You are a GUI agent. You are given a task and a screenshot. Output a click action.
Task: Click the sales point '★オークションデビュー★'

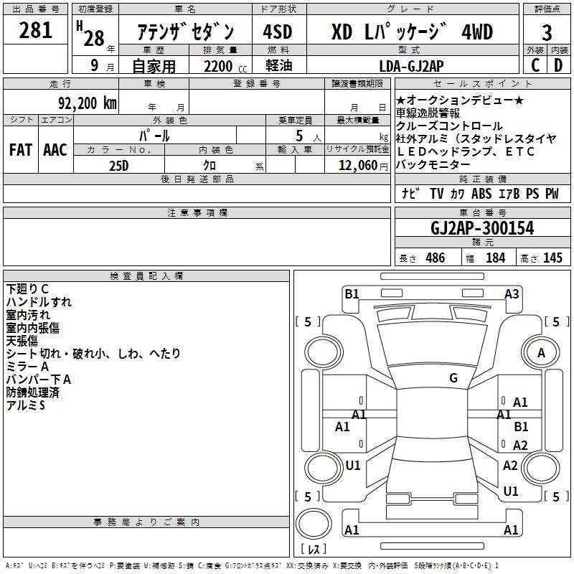[460, 100]
